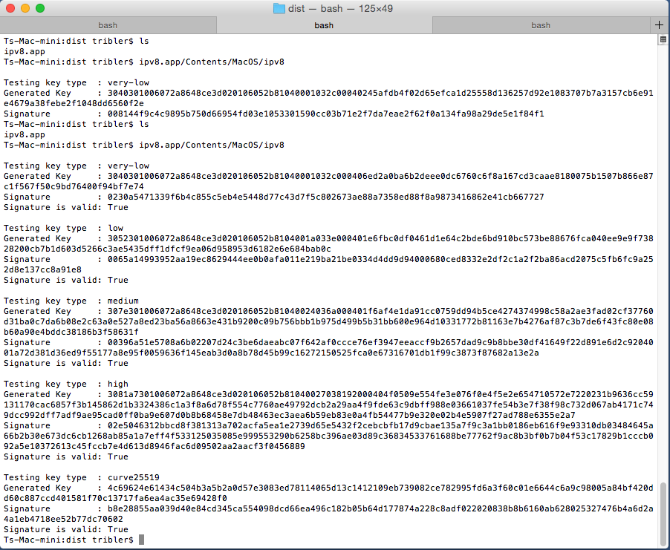Click the signature starting '008144f9c4c9895b'
This screenshot has height=550, width=670.
point(325,114)
